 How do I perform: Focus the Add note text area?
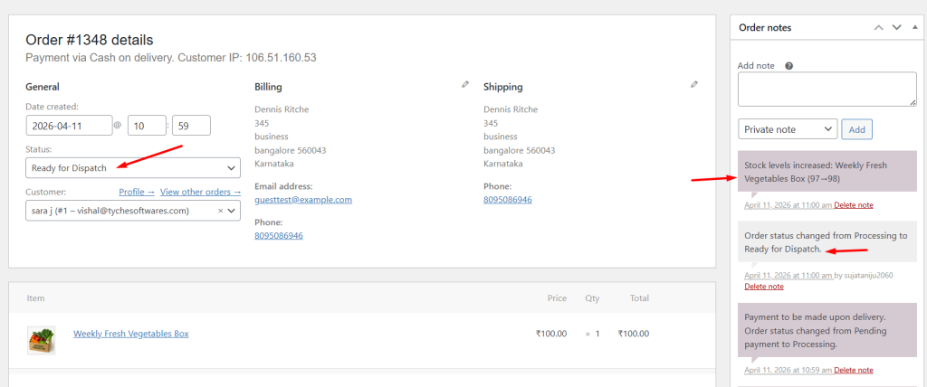(827, 90)
